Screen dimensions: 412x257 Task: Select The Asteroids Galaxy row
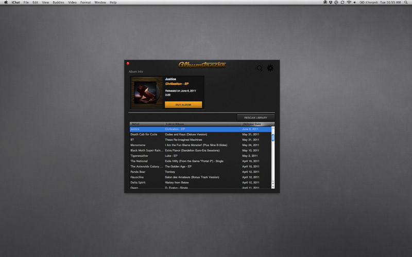coord(201,167)
